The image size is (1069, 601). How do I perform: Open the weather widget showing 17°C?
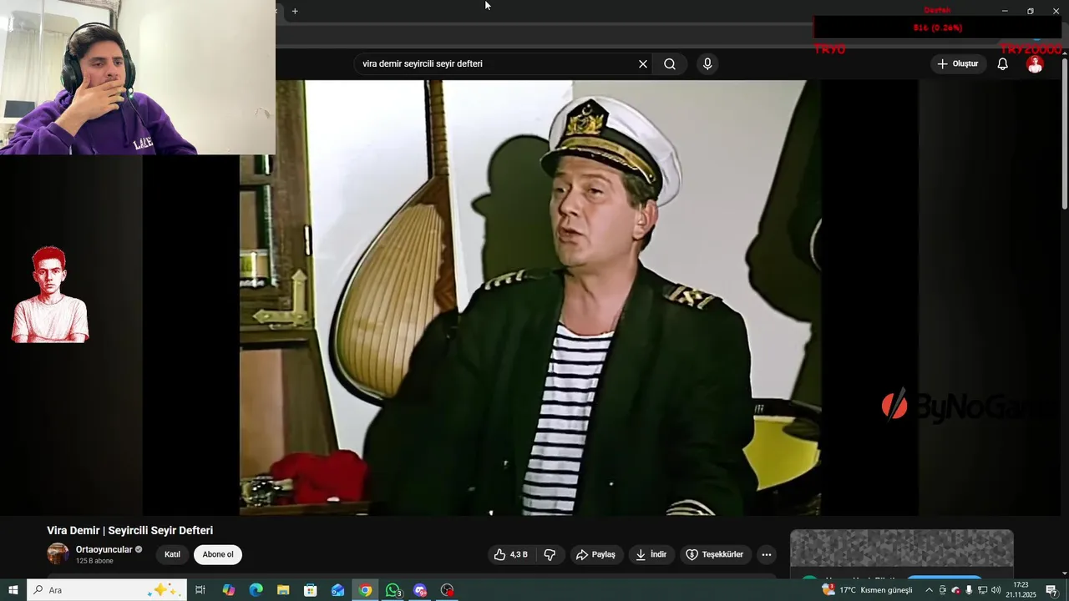pyautogui.click(x=868, y=590)
